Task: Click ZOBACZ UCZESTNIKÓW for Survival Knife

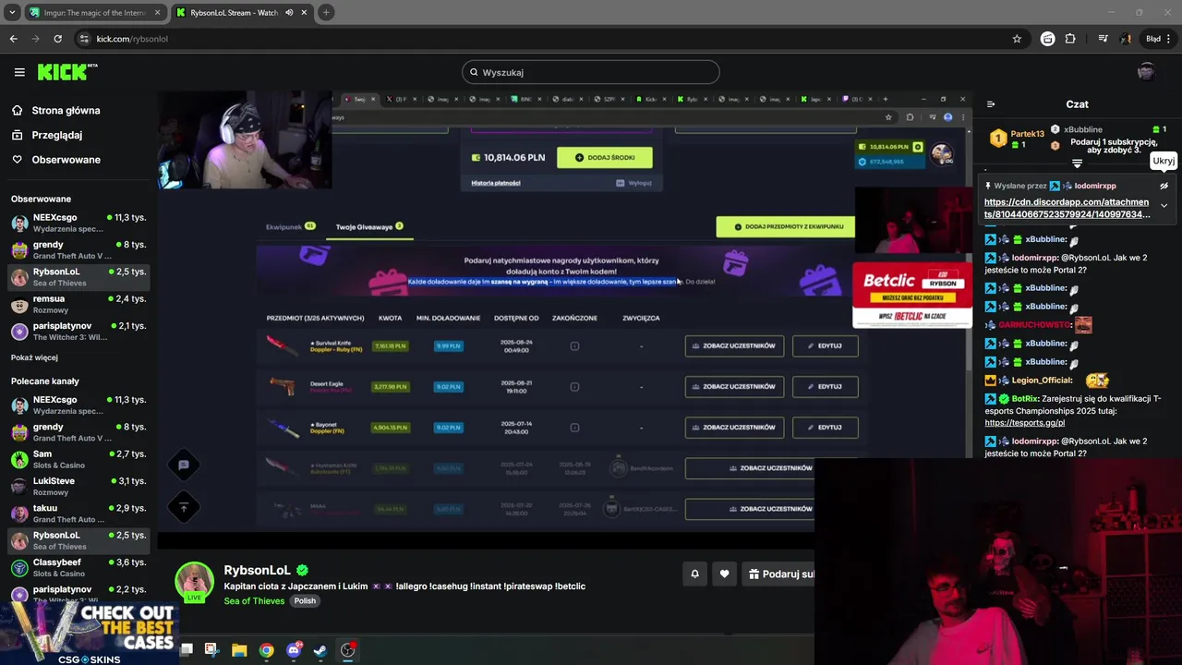Action: click(x=734, y=345)
